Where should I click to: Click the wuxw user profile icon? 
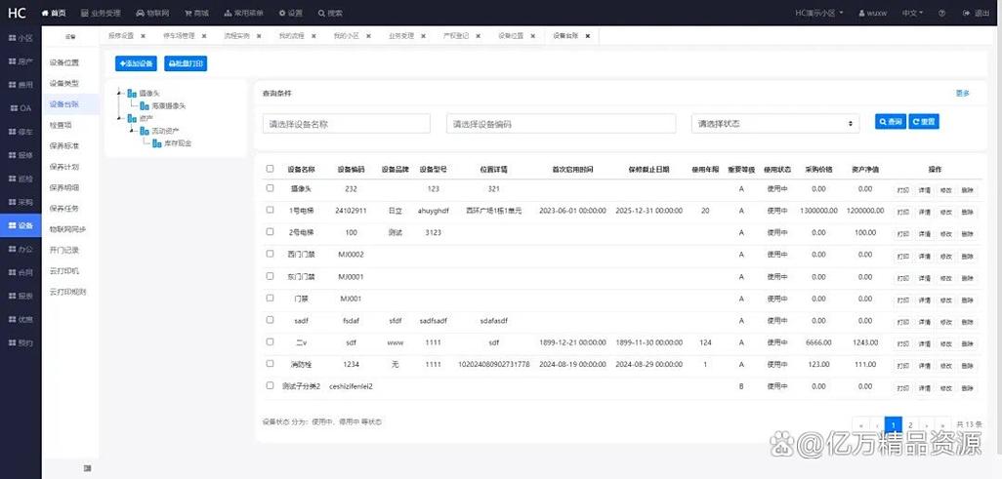click(861, 13)
